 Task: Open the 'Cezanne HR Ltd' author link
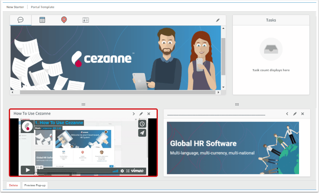point(51,128)
